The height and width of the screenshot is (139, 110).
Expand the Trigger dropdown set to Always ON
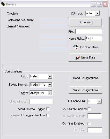(50, 93)
